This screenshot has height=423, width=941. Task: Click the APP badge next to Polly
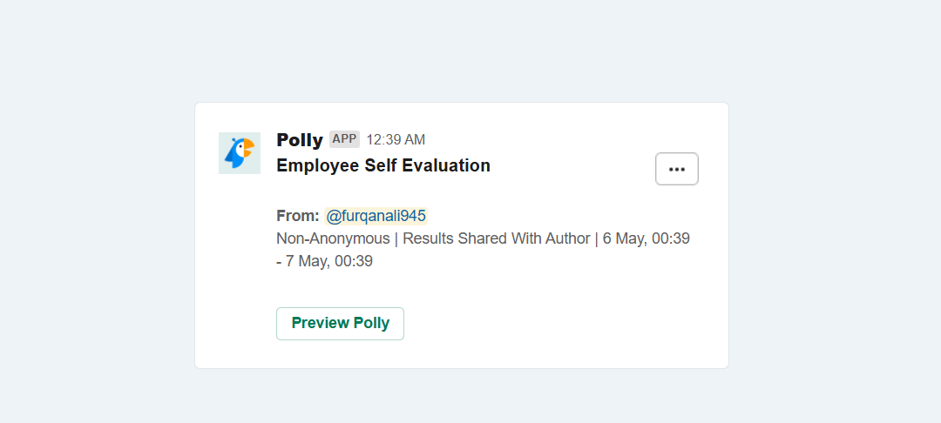point(344,139)
